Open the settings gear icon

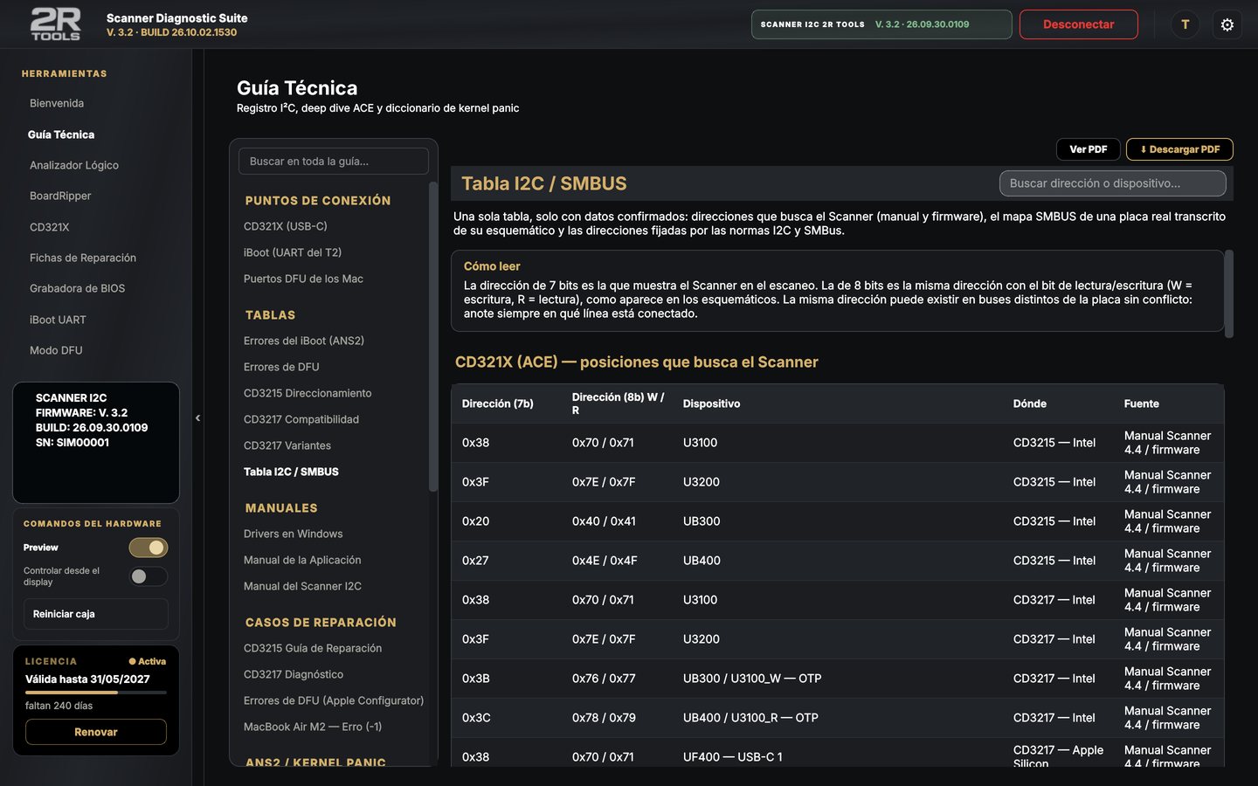pos(1227,24)
